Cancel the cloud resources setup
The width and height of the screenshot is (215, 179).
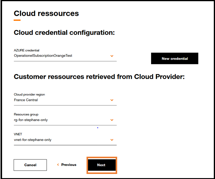[x=30, y=165]
